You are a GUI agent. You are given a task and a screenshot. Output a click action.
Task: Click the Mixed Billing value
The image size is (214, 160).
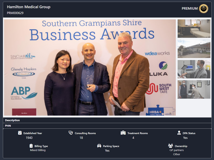pos(38,150)
